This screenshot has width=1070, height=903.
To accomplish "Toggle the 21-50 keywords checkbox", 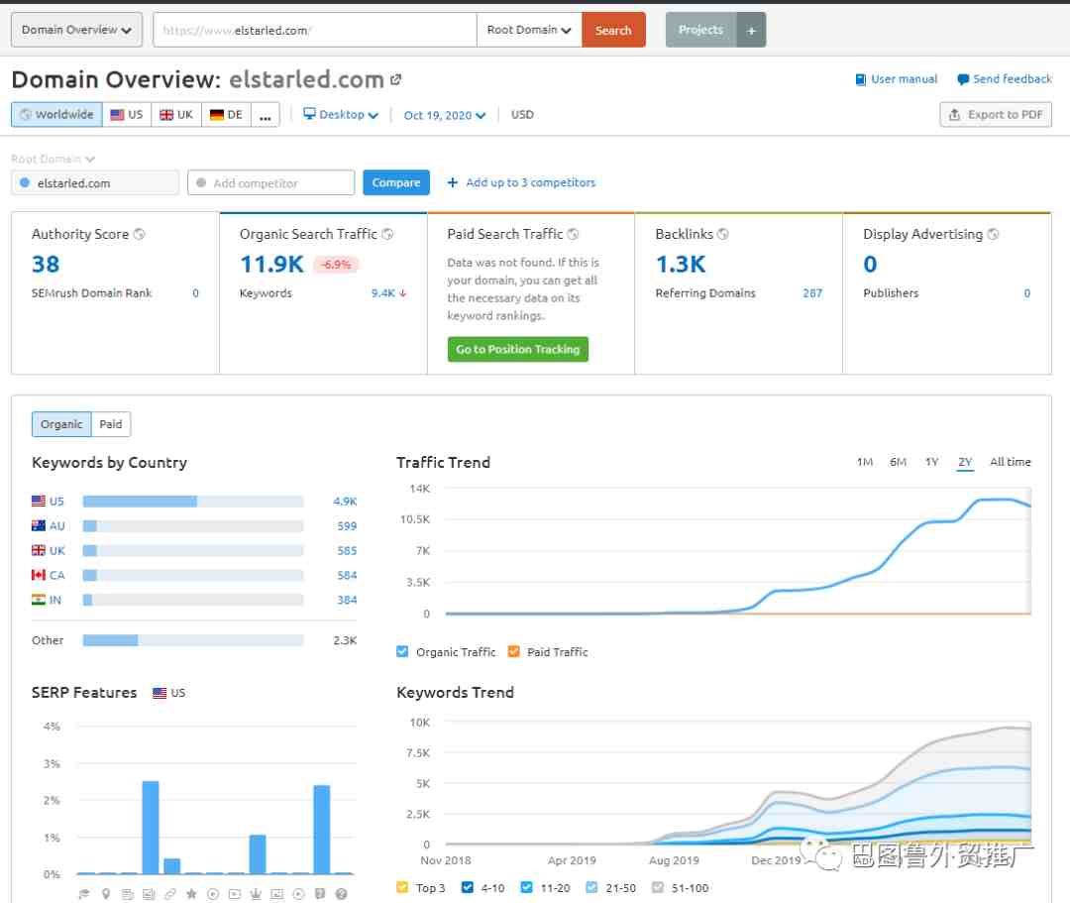I will coord(591,886).
